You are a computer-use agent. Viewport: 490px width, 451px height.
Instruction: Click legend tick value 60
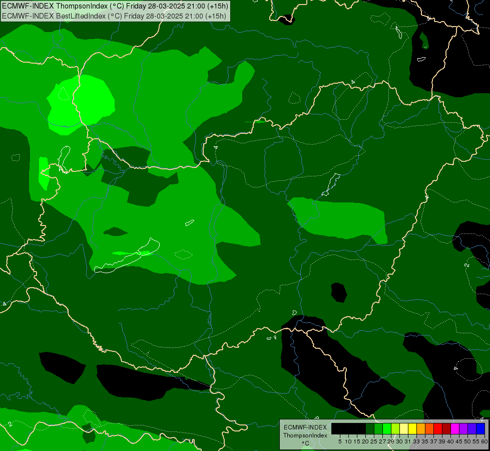[x=484, y=441]
